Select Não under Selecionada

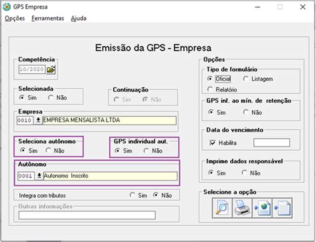pyautogui.click(x=57, y=97)
